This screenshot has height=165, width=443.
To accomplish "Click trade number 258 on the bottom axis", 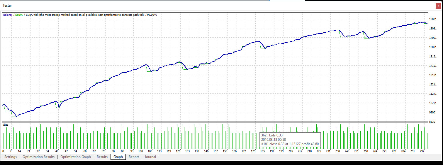I will (366, 151).
